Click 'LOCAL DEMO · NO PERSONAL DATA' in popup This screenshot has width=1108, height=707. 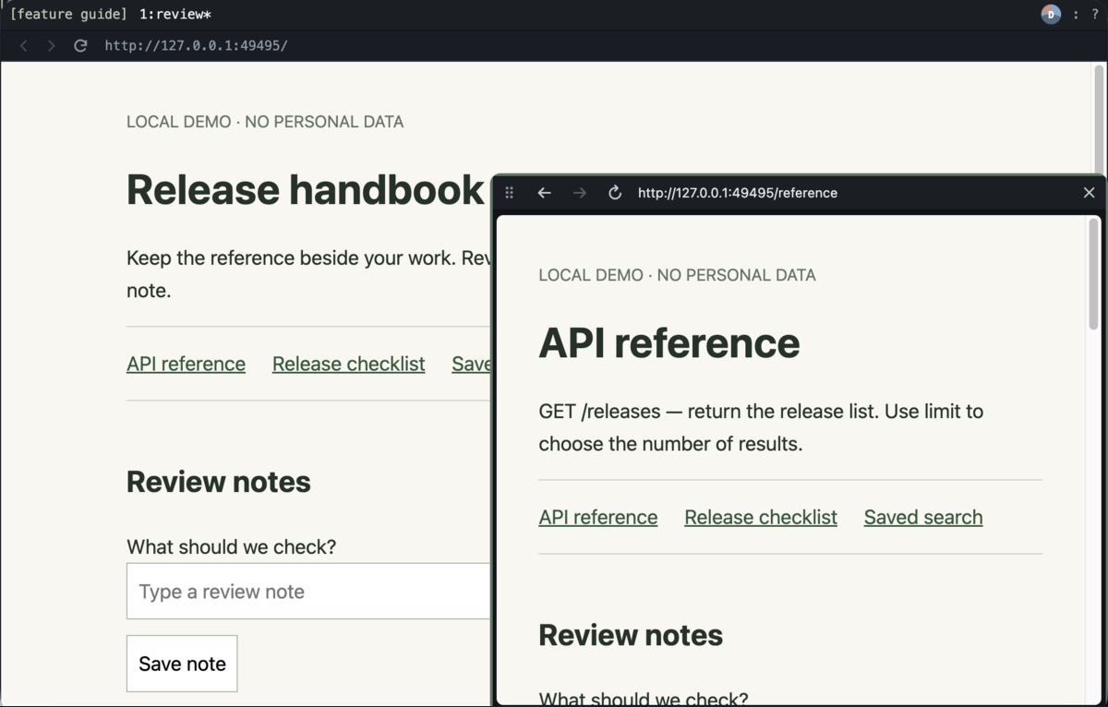click(x=677, y=275)
